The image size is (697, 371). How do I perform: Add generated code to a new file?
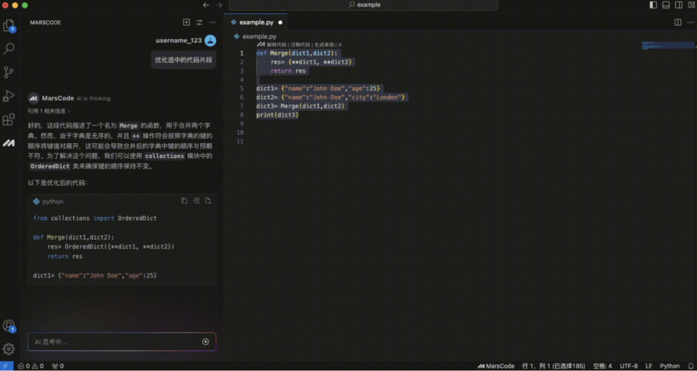click(208, 201)
